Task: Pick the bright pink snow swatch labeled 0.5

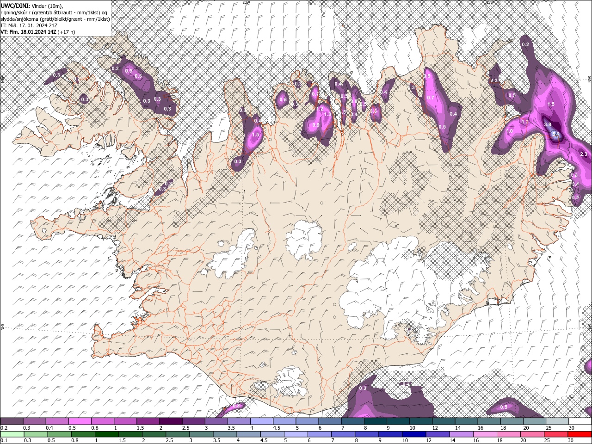Action: (x=80, y=421)
